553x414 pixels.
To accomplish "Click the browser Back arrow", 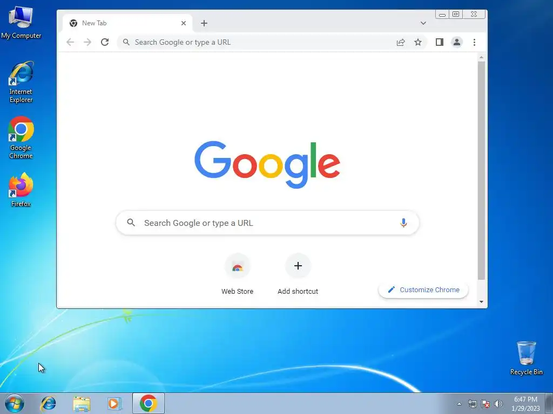I will pyautogui.click(x=70, y=42).
